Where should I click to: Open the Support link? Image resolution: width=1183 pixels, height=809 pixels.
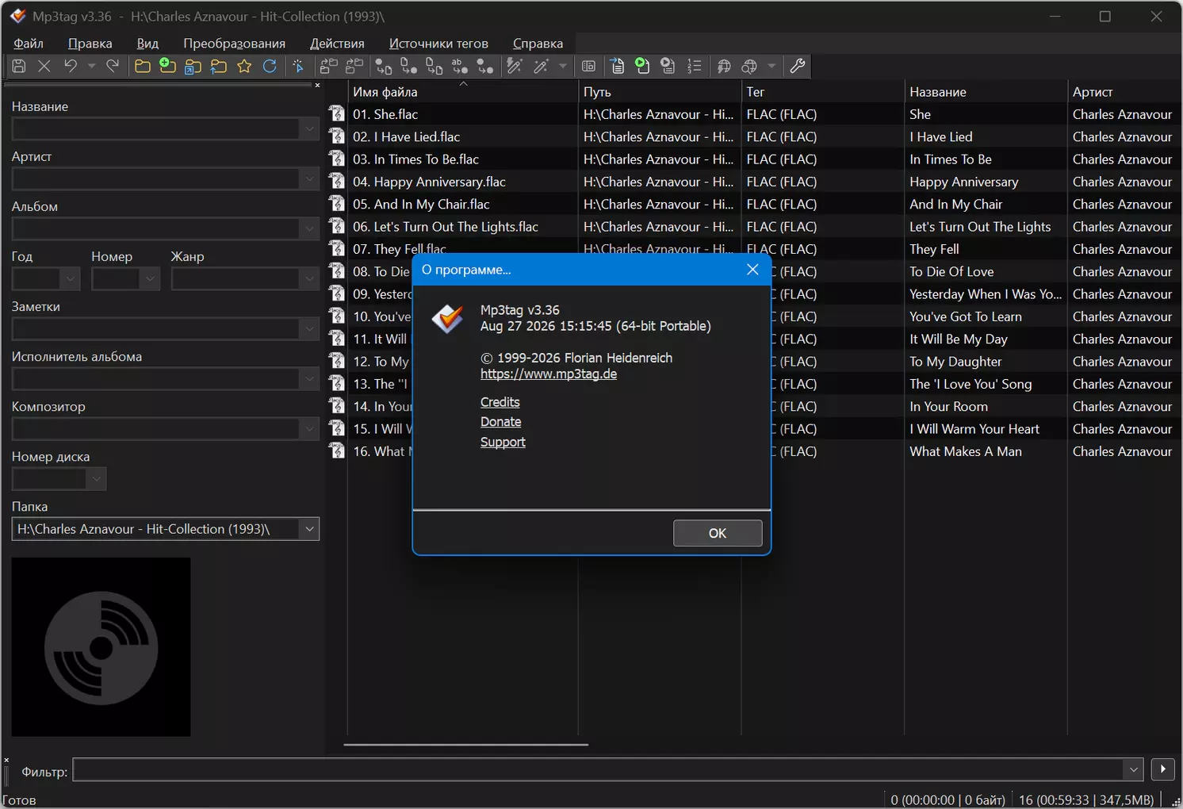pos(503,442)
